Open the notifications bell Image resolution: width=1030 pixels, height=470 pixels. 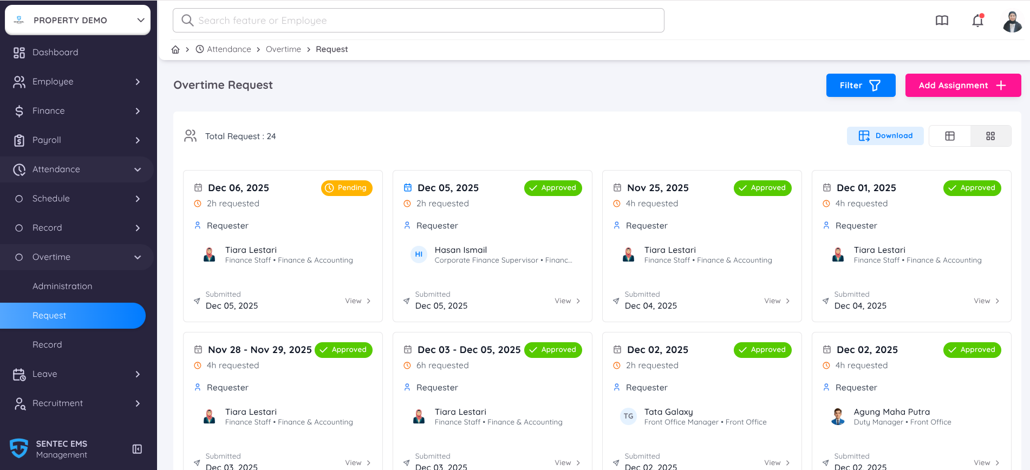977,21
